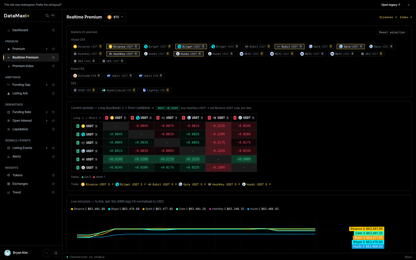Expand the Funding Gap submenu chevron

(x=47, y=85)
